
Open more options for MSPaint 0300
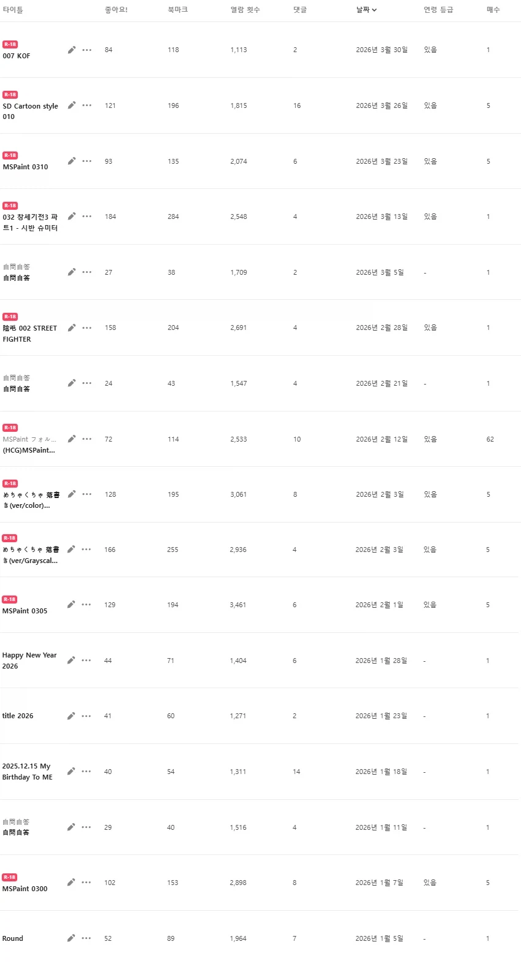click(87, 882)
